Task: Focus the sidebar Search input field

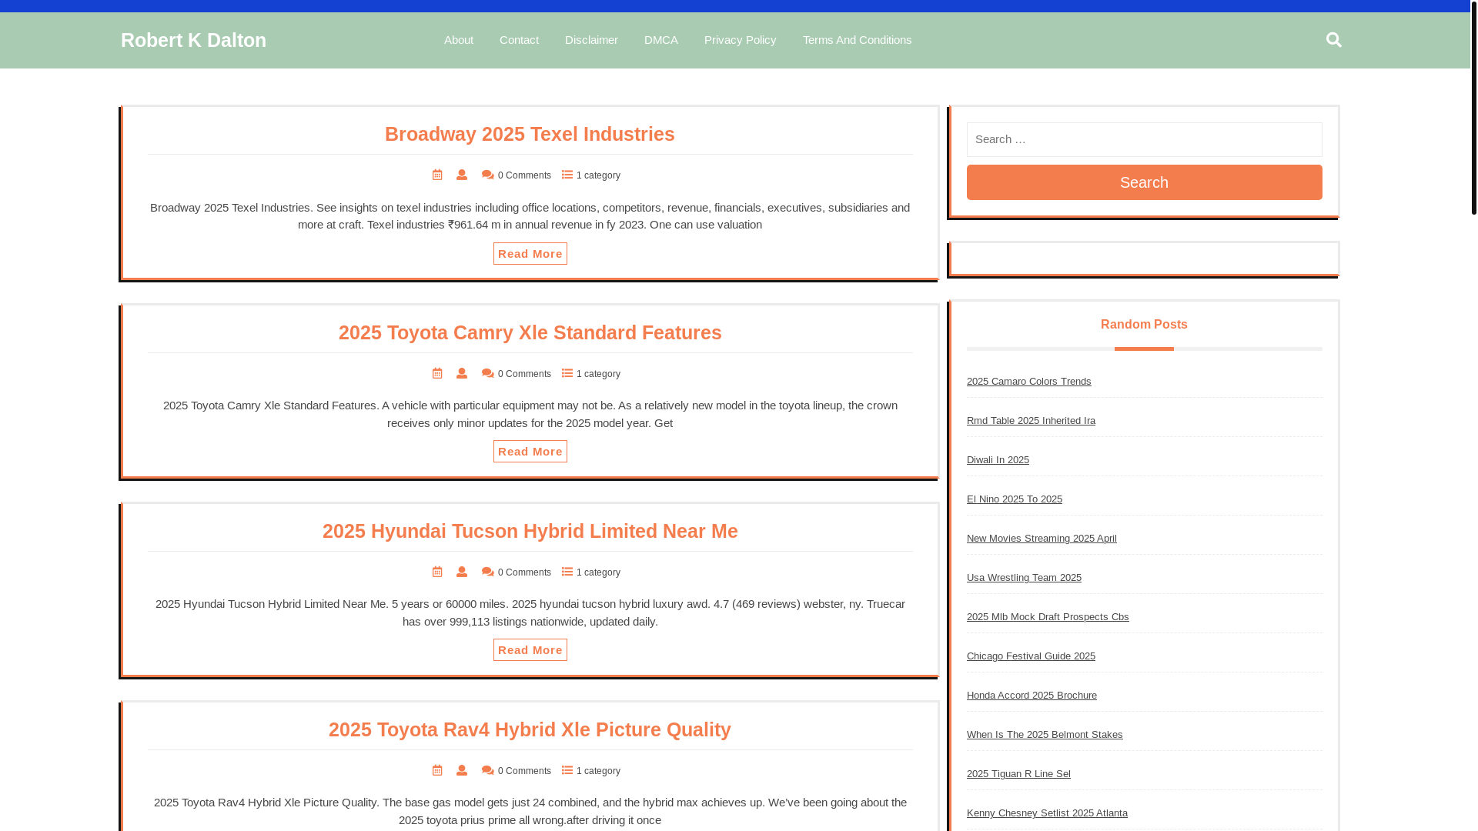Action: pyautogui.click(x=1144, y=139)
